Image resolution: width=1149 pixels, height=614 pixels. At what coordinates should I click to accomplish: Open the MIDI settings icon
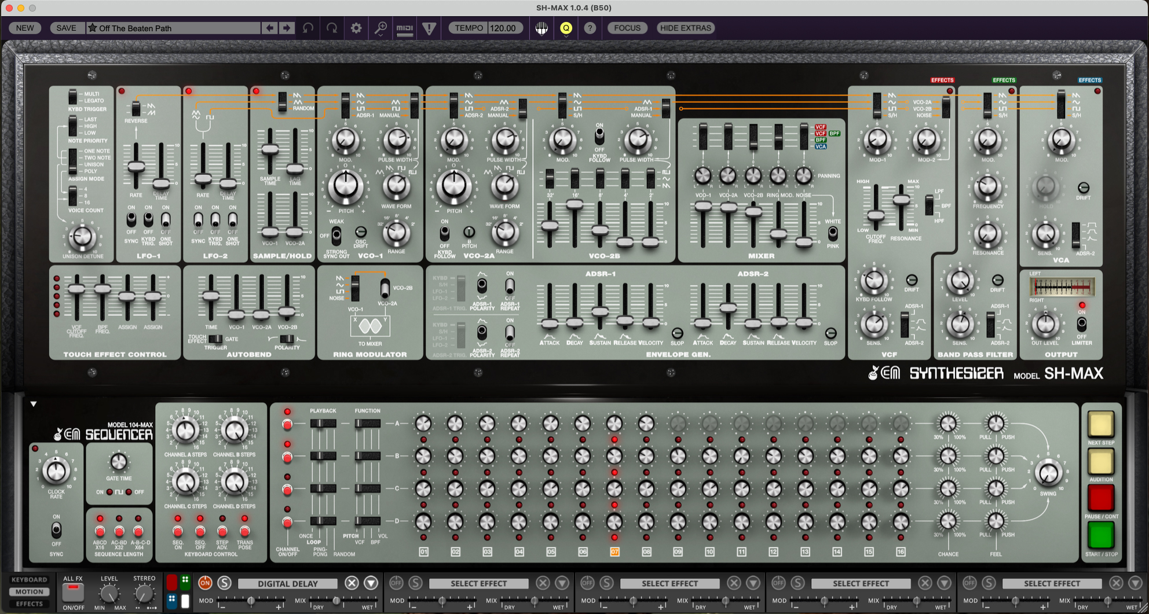point(405,28)
